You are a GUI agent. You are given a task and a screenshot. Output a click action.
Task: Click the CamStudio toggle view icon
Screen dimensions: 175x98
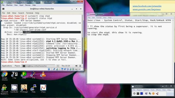point(146,93)
